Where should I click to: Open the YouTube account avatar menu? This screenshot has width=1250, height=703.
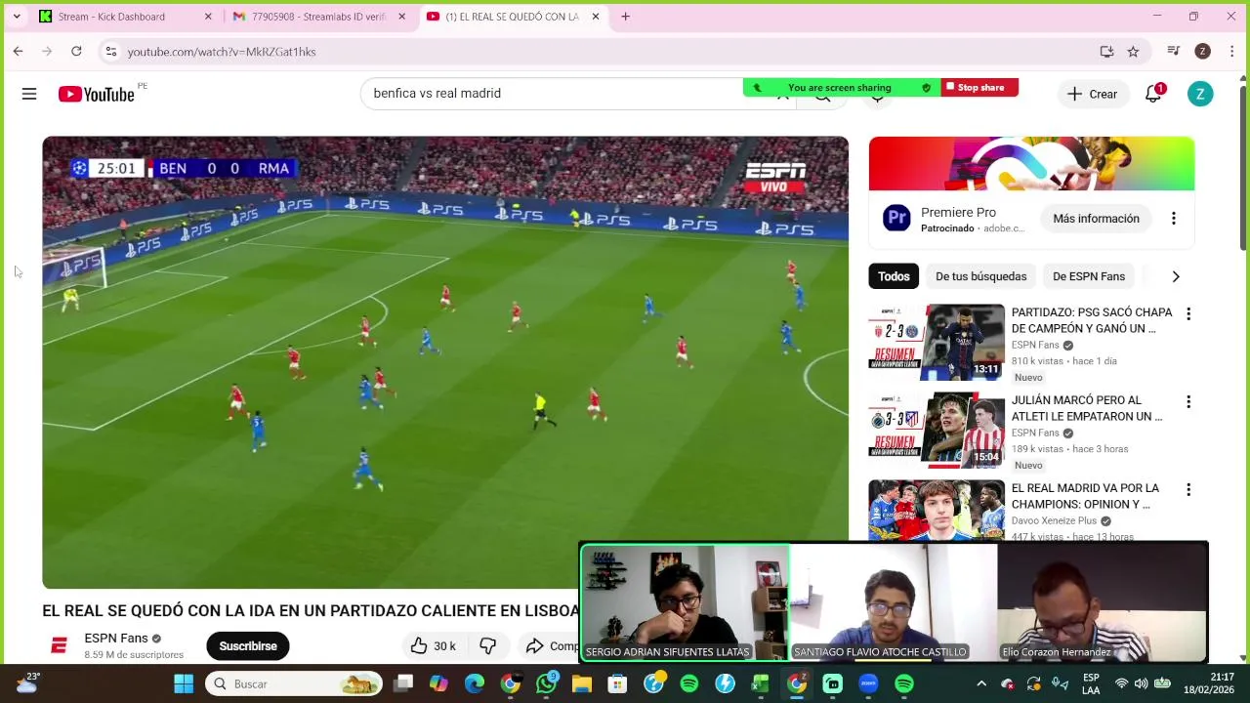1200,94
